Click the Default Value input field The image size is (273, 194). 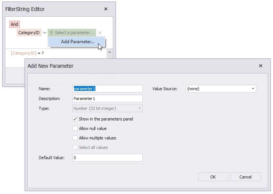pos(108,158)
